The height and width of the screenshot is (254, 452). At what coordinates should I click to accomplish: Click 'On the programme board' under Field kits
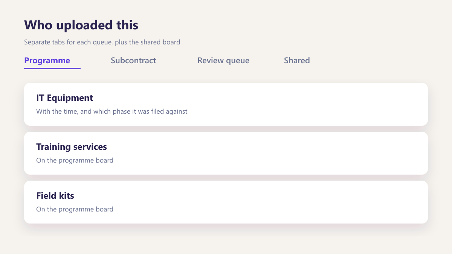[x=75, y=209]
